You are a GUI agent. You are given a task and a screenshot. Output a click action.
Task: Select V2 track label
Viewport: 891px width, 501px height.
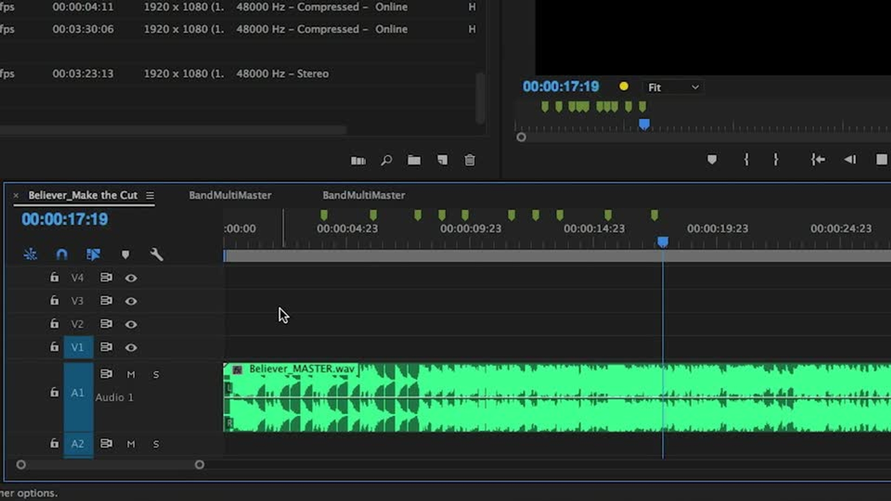pos(77,324)
